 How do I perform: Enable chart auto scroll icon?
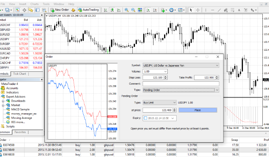[x=148, y=10]
